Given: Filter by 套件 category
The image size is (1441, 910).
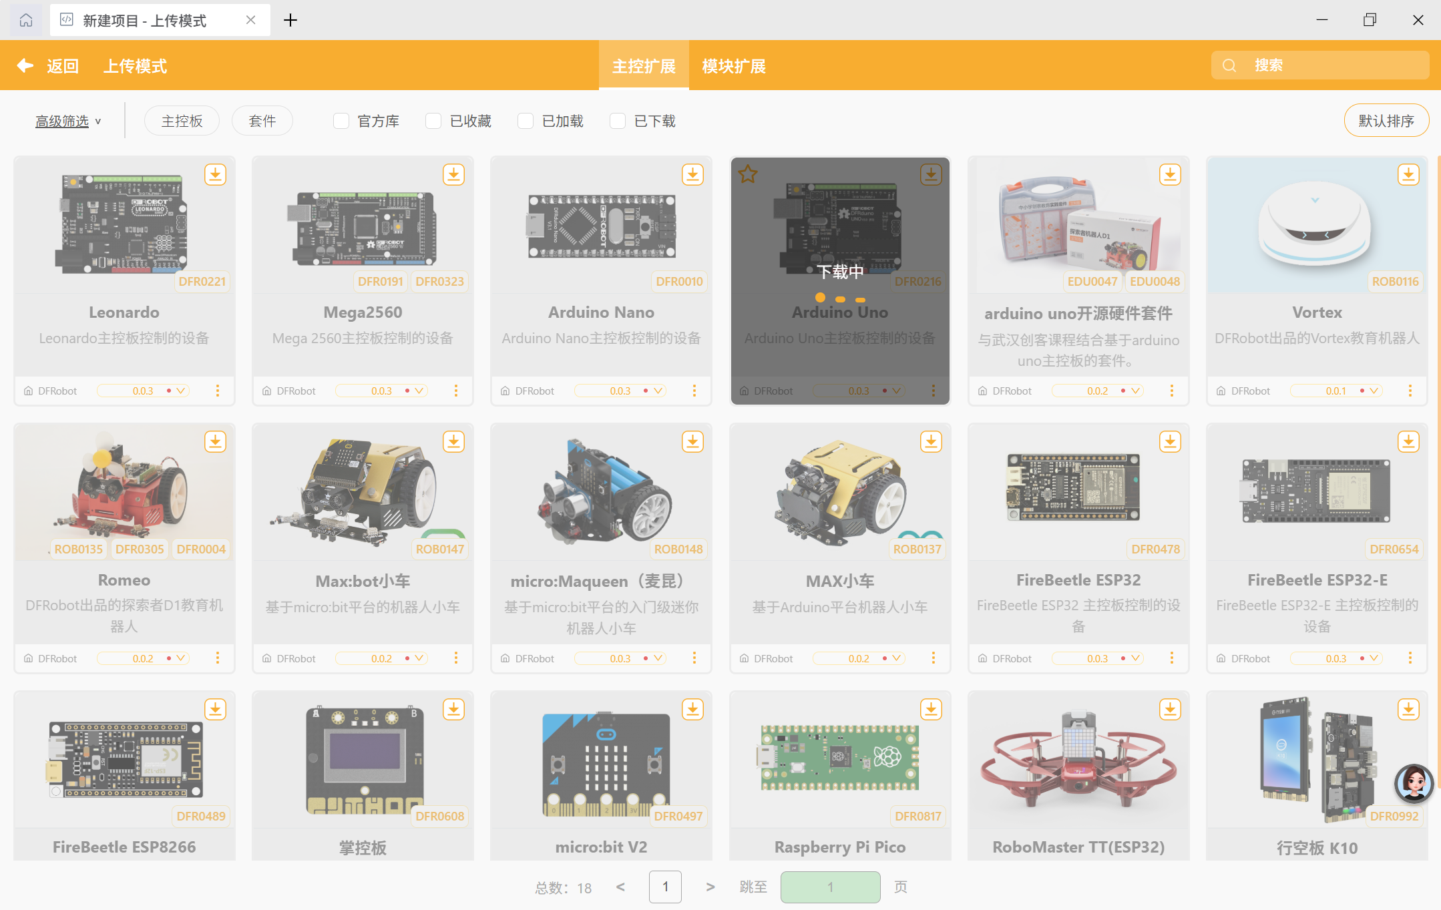Looking at the screenshot, I should point(262,121).
